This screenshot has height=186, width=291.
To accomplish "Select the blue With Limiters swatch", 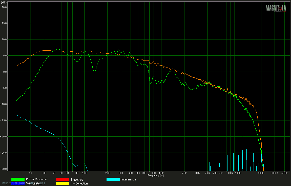I will pos(18,183).
